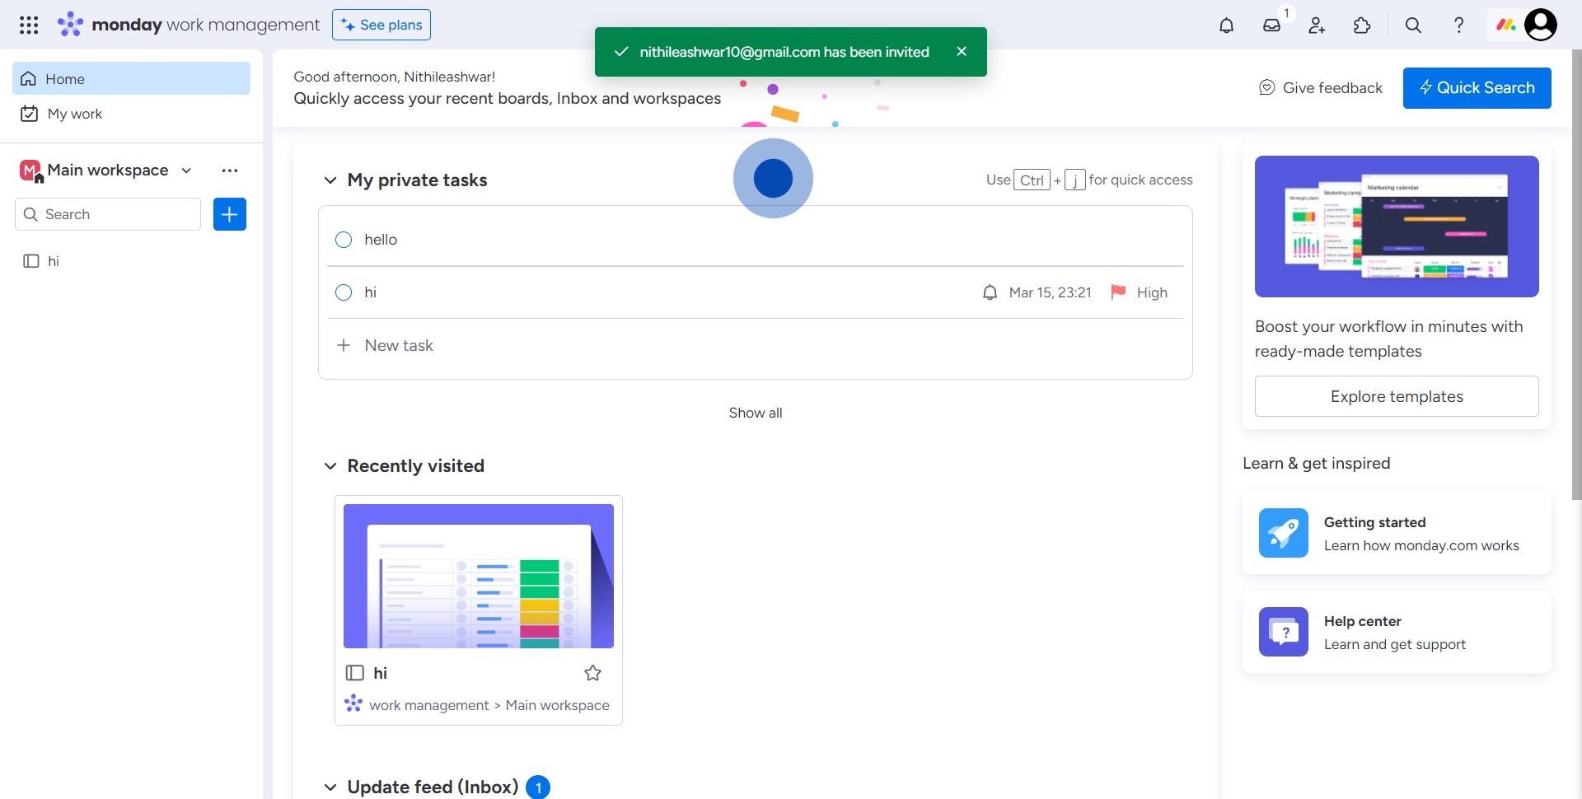This screenshot has height=799, width=1582.
Task: Click the Explore templates button
Action: coord(1396,396)
